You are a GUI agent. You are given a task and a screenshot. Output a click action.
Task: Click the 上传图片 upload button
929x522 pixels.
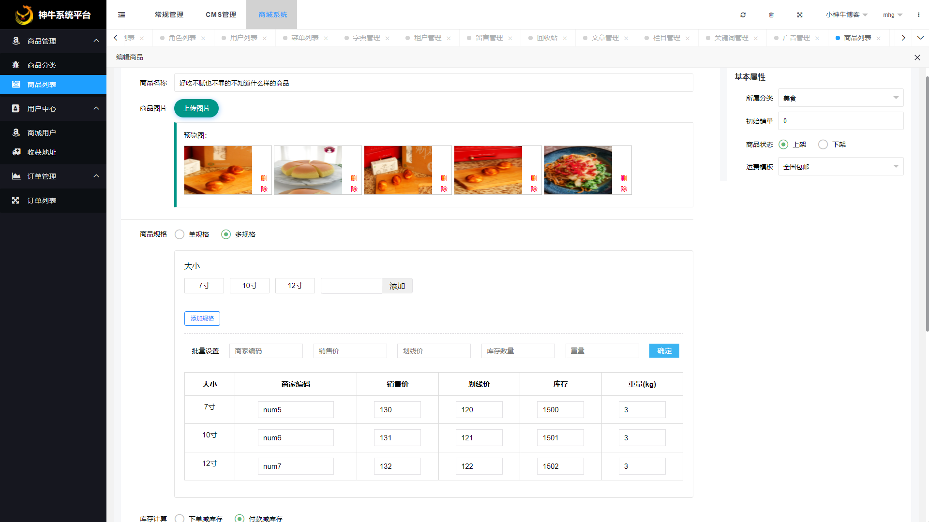click(196, 108)
